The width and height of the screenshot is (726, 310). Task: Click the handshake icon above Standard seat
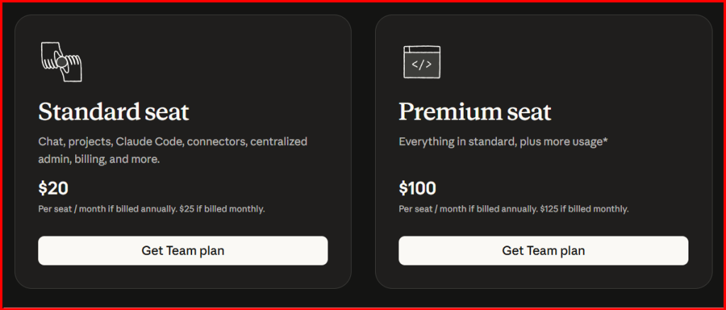(x=62, y=64)
